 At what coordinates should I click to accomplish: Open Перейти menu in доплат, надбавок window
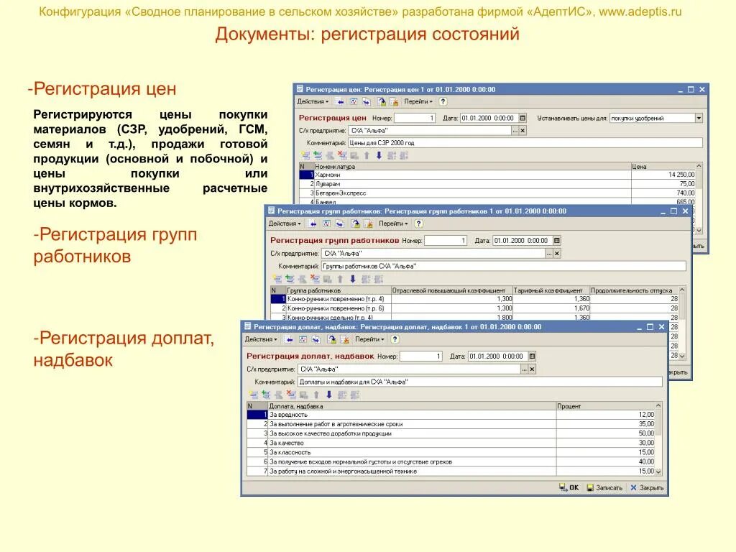coord(369,339)
